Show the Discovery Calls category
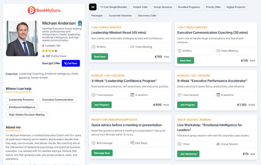The width and height of the screenshot is (261, 165). coord(147,16)
